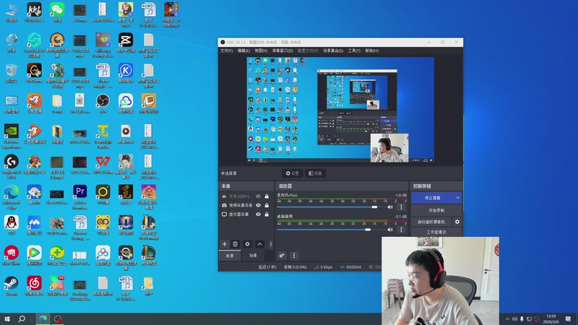Toggle visibility of 显示器采集 source

coord(259,214)
